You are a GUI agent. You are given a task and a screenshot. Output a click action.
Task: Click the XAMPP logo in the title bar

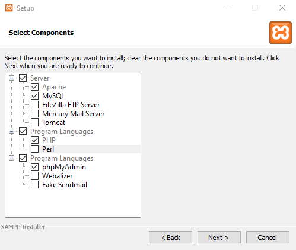pyautogui.click(x=9, y=8)
